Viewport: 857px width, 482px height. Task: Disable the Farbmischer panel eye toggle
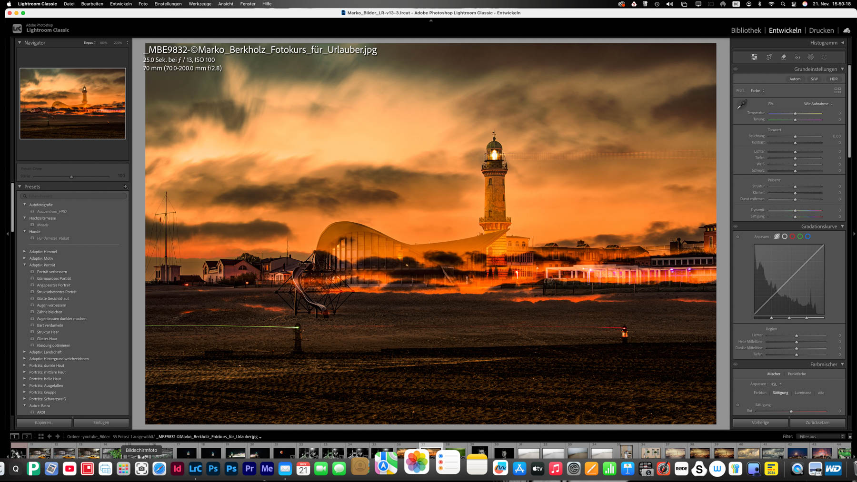736,364
